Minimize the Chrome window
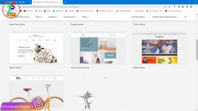Viewport: 198px width, 111px height. point(183,2)
